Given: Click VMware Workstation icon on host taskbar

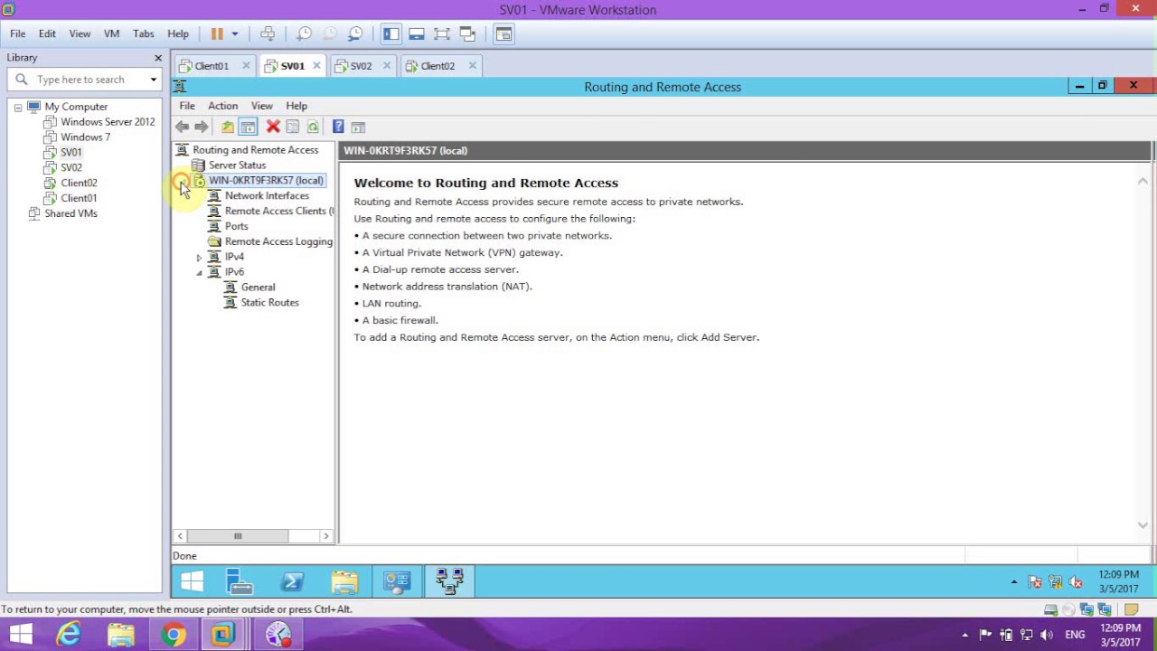Looking at the screenshot, I should (223, 635).
